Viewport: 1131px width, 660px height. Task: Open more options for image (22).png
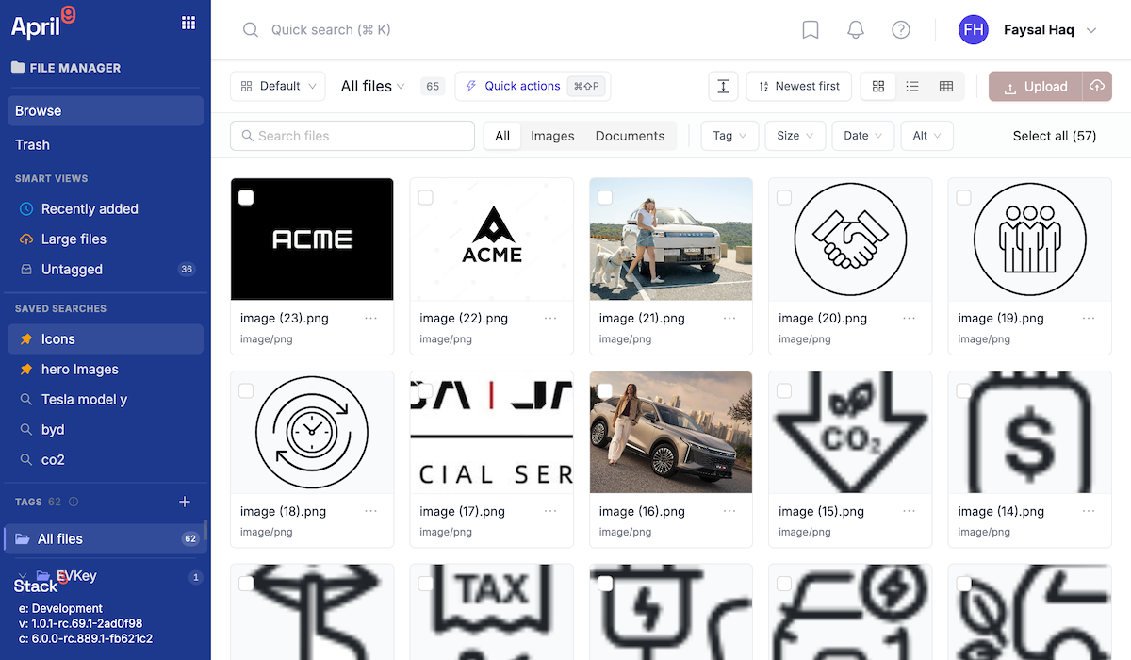coord(550,319)
